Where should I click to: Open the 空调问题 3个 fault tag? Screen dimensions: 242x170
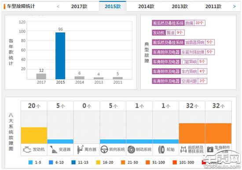pyautogui.click(x=180, y=81)
